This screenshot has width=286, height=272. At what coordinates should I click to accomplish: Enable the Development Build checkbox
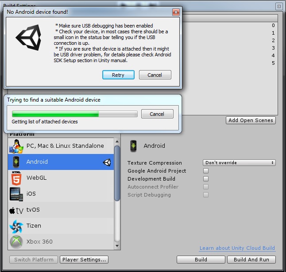point(206,179)
